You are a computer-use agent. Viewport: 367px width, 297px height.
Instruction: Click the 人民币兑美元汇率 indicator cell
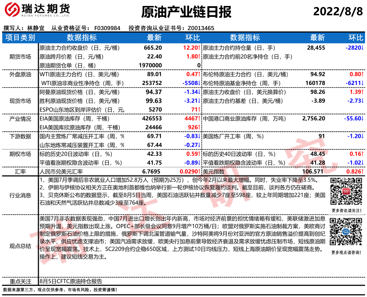click(x=61, y=171)
